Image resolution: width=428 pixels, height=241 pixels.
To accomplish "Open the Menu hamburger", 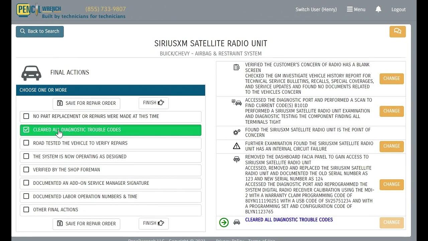I will pos(356,9).
